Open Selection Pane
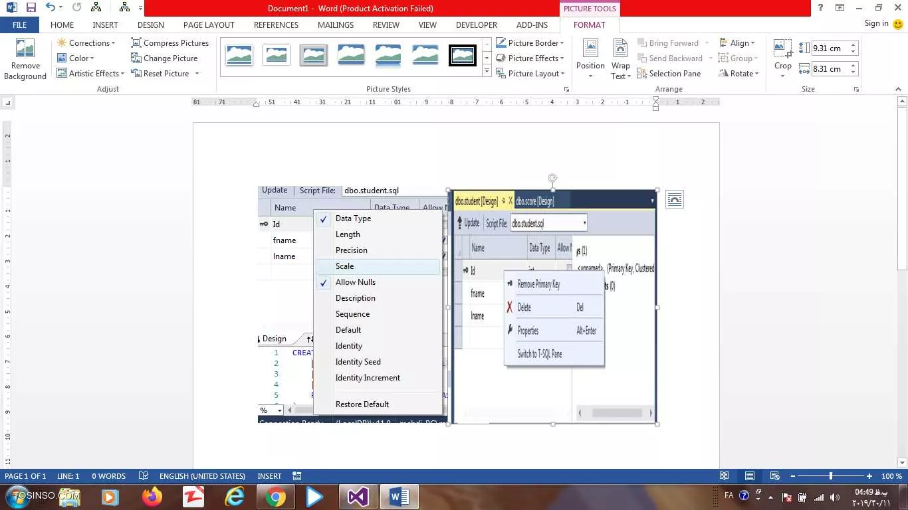 (669, 74)
